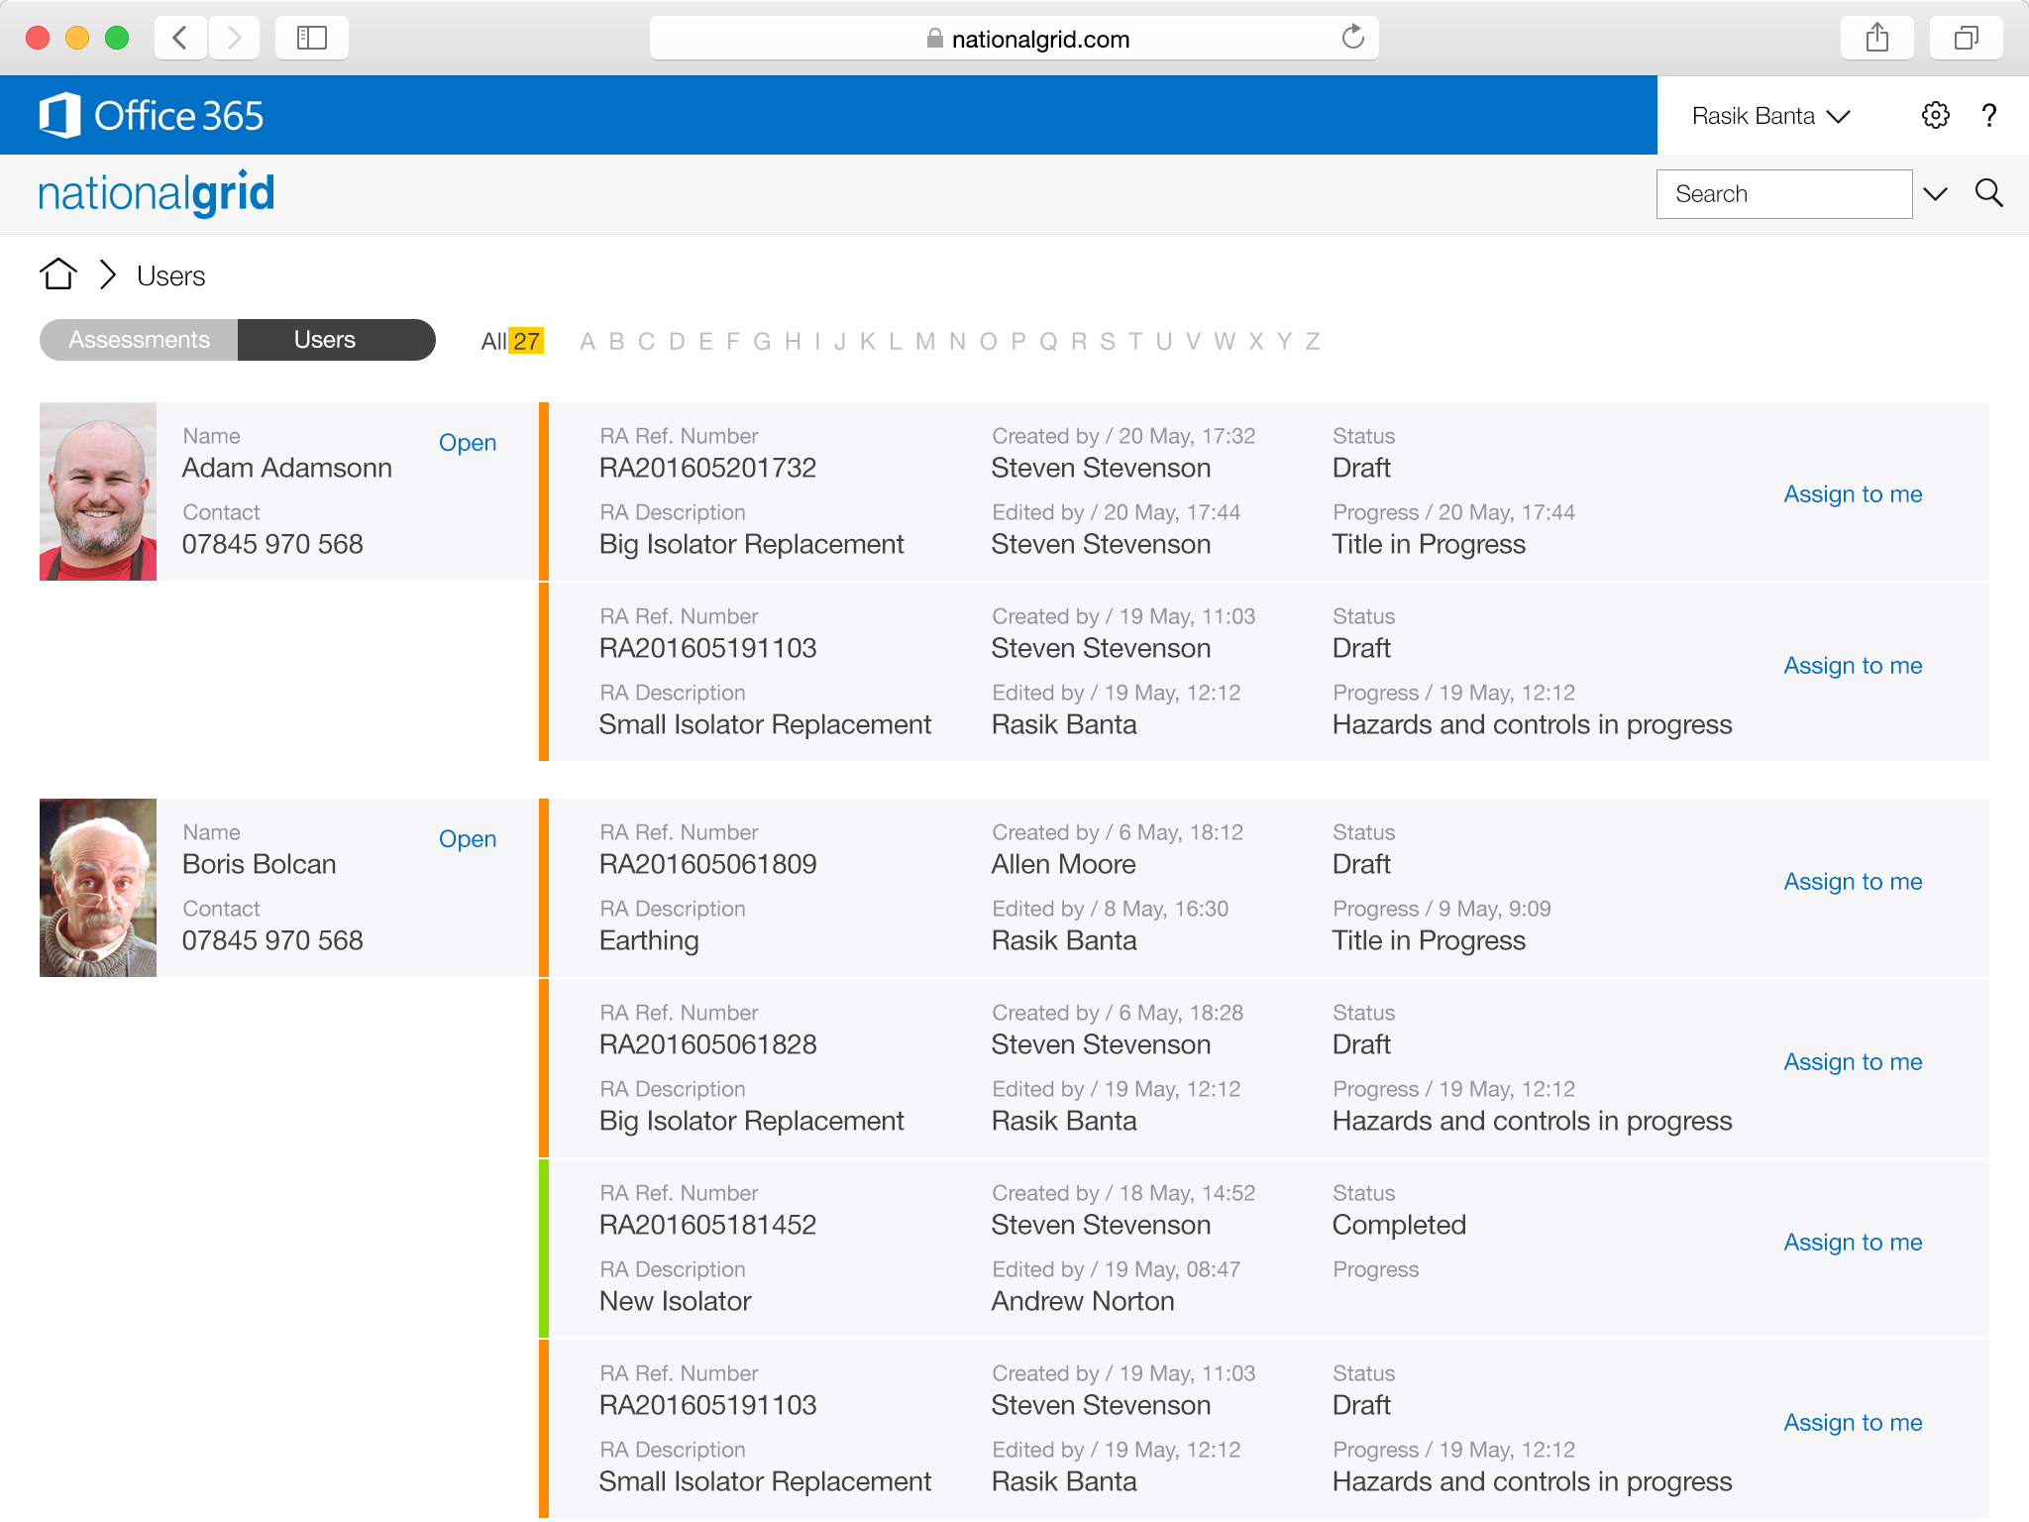
Task: Open the search options dropdown chevron
Action: point(1935,193)
